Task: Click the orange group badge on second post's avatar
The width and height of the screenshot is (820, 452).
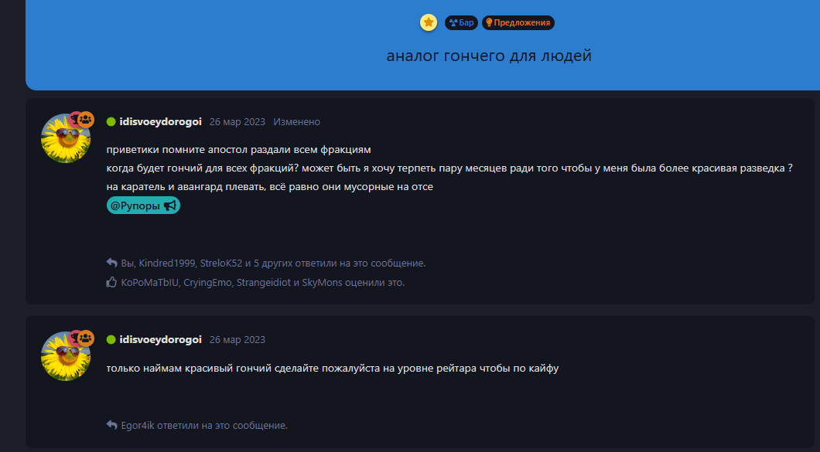Action: pos(87,338)
